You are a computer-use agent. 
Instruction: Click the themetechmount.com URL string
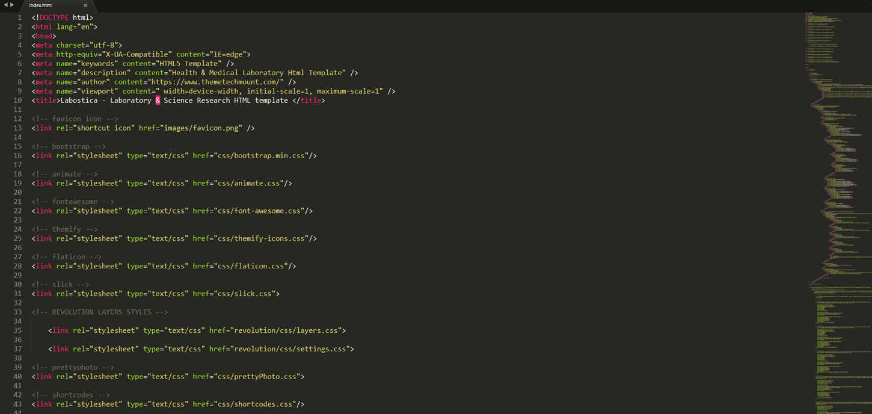pos(215,82)
